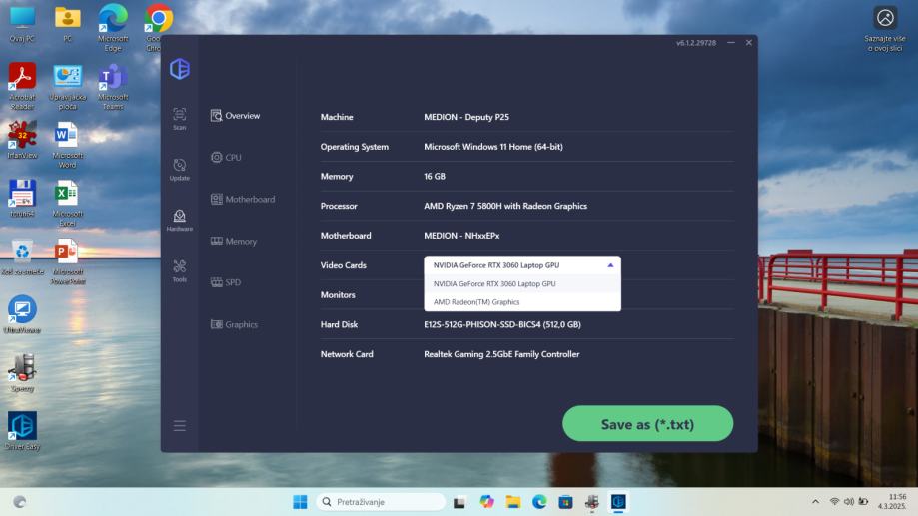Close the Driver Easy window
Viewport: 918px width, 516px height.
(x=749, y=42)
